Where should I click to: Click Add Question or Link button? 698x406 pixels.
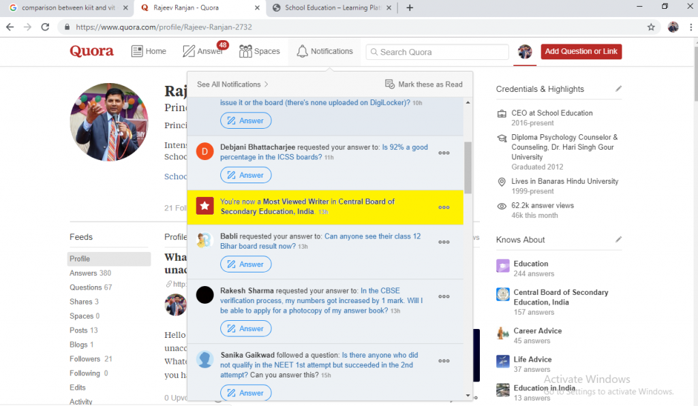tap(581, 51)
